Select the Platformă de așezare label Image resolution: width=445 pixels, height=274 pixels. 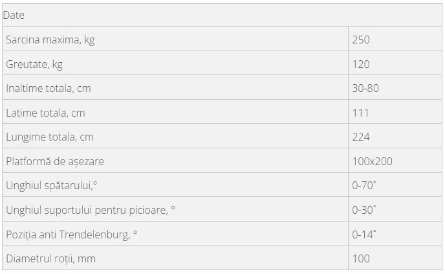point(55,162)
